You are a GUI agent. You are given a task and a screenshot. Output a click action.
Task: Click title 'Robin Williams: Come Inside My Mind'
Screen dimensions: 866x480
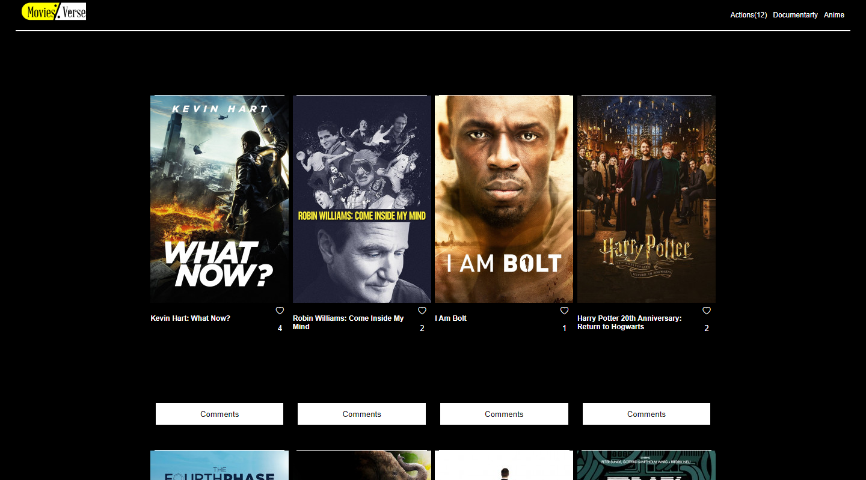348,323
